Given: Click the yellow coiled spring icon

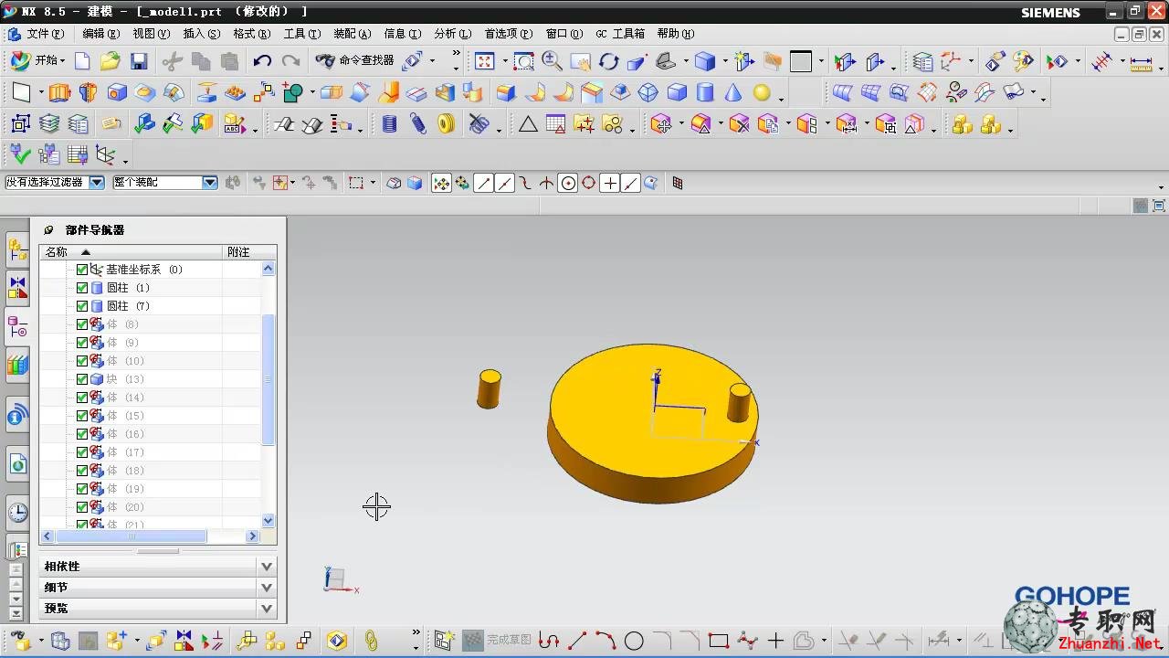Looking at the screenshot, I should [447, 123].
